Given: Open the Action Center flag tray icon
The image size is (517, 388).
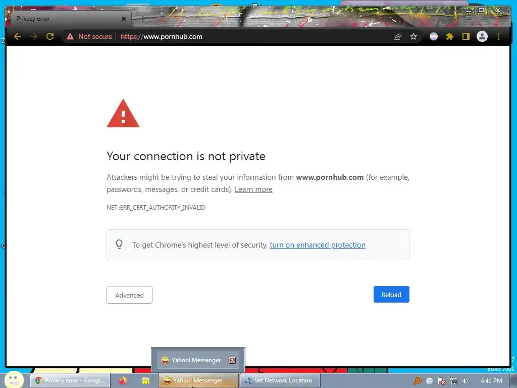Looking at the screenshot, I should [441, 381].
